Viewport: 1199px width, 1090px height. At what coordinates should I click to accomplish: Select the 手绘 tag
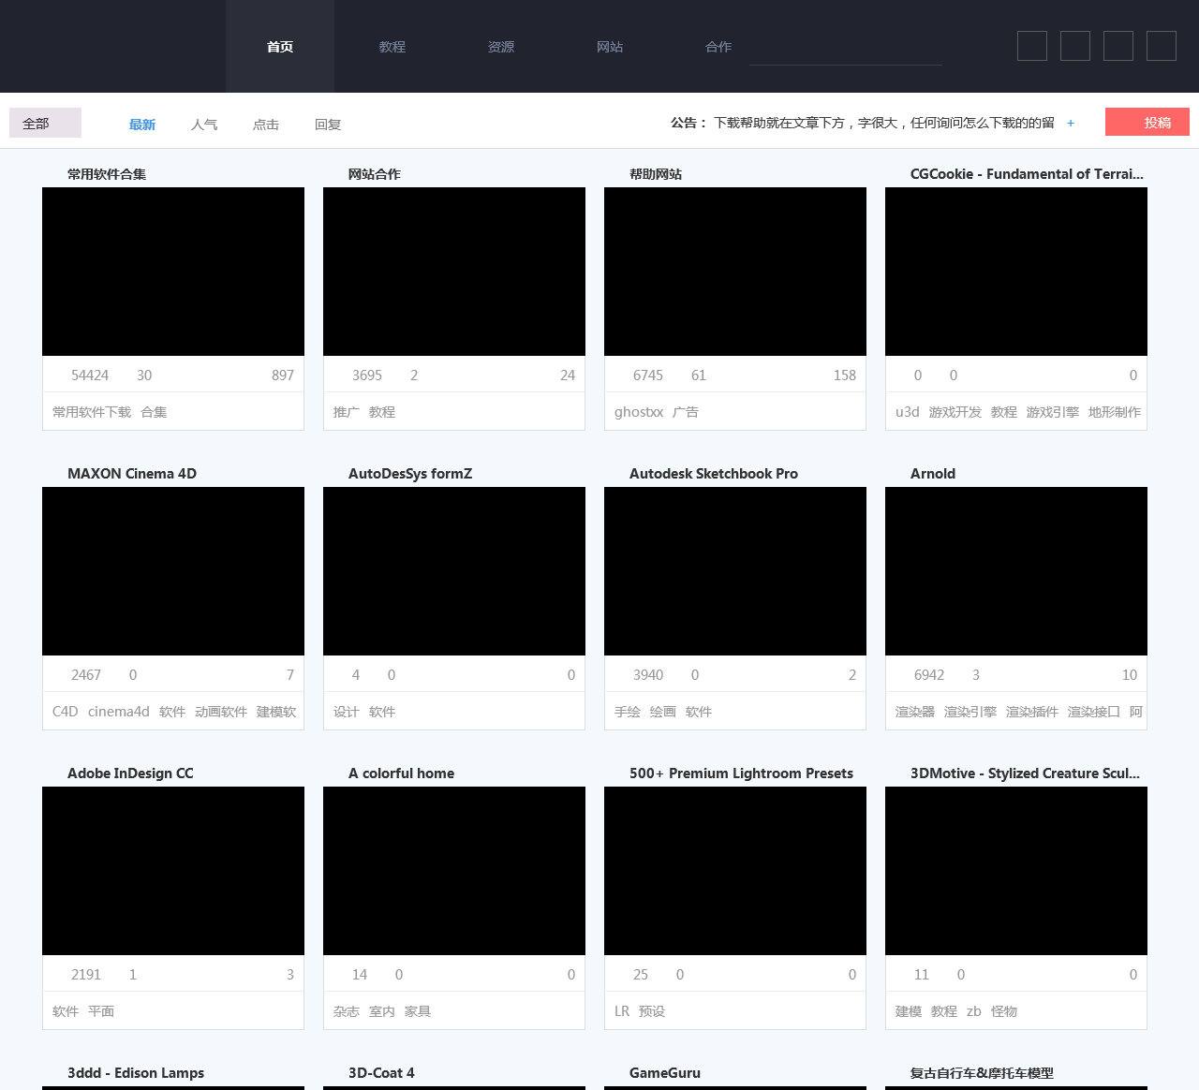pyautogui.click(x=628, y=712)
